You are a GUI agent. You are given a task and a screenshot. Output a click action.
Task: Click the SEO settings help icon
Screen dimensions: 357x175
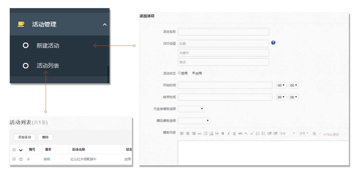(x=273, y=43)
